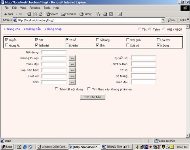Open the Home page icon
This screenshot has height=150, width=190.
[x=41, y=14]
